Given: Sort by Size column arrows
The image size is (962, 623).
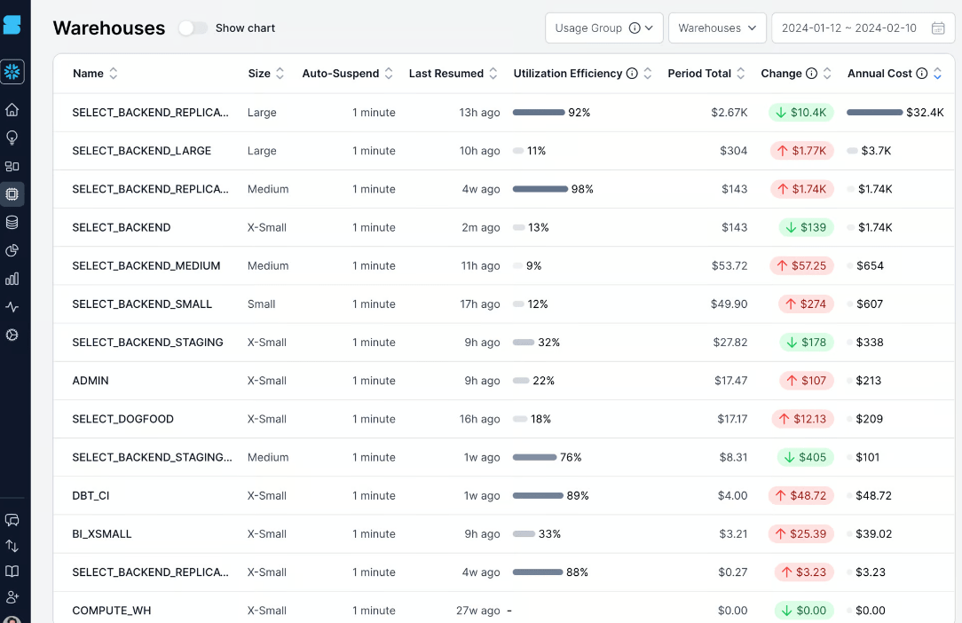Looking at the screenshot, I should [280, 74].
